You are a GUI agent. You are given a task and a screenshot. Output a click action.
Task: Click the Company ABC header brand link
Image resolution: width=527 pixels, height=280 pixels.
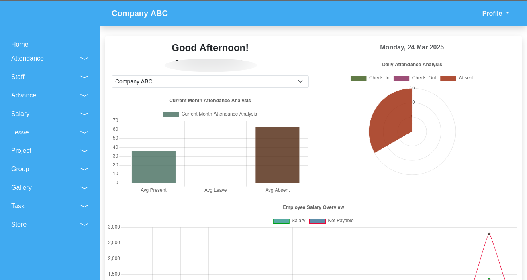click(140, 13)
